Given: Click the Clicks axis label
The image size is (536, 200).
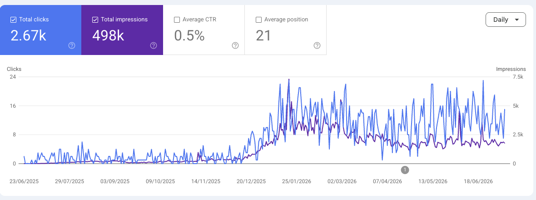Looking at the screenshot, I should point(14,69).
